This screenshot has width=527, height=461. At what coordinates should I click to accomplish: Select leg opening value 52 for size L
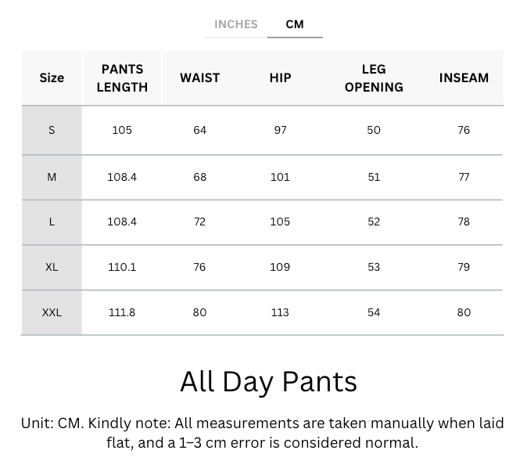click(374, 221)
